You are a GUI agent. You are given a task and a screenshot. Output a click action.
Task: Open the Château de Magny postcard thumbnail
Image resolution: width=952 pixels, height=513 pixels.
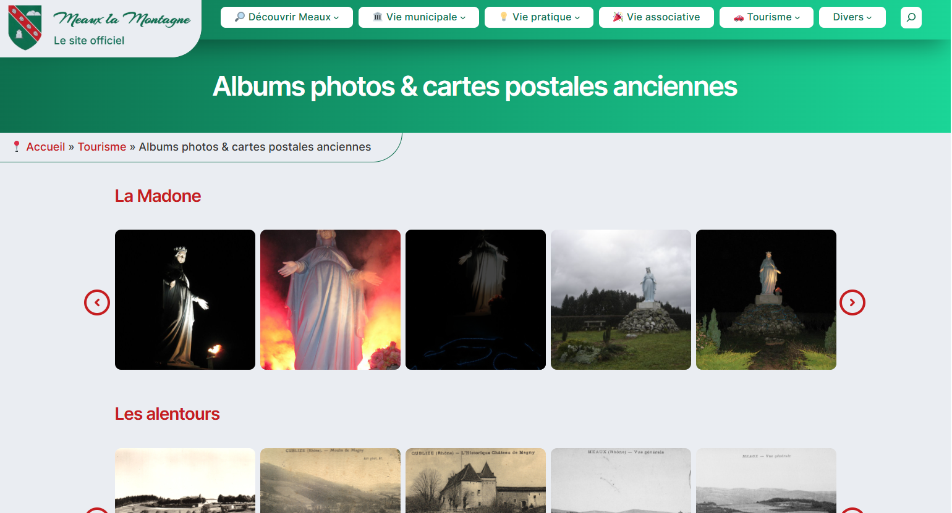click(475, 480)
